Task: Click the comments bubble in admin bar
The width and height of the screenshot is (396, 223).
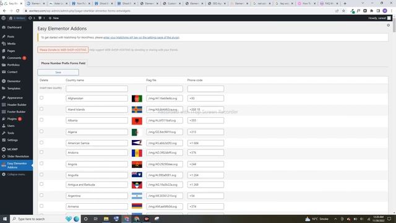Action: coord(40,18)
